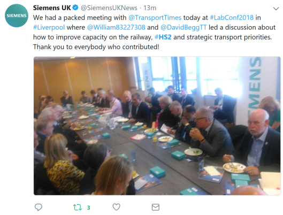Screen dimensions: 283x215
Task: Open the 13m timestamp link
Action: (150, 8)
